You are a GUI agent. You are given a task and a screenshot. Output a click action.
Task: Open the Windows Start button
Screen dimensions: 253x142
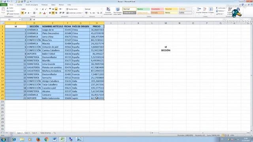click(3, 139)
